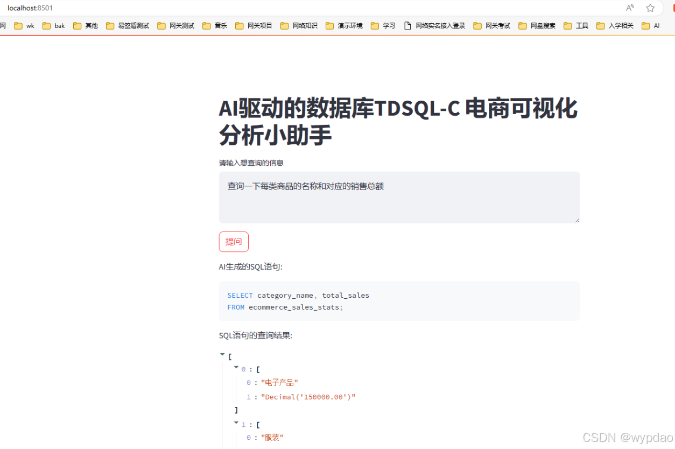
Task: Click the Read aloud icon in address bar
Action: 630,8
